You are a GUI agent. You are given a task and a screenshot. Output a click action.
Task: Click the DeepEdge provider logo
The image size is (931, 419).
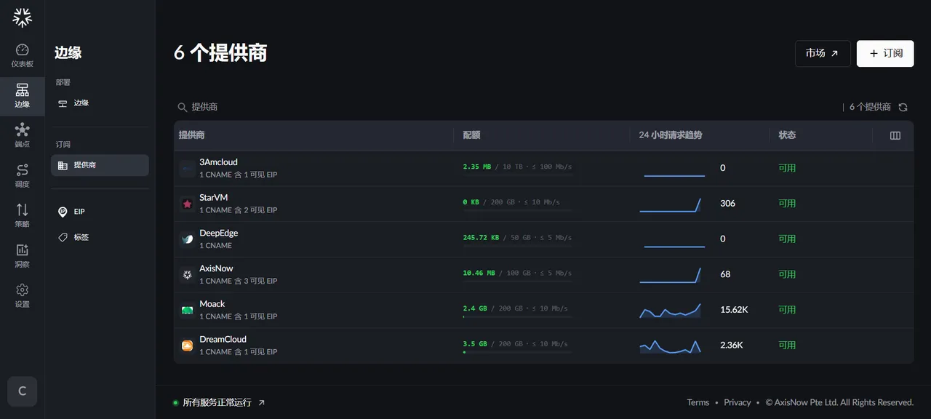coord(187,239)
